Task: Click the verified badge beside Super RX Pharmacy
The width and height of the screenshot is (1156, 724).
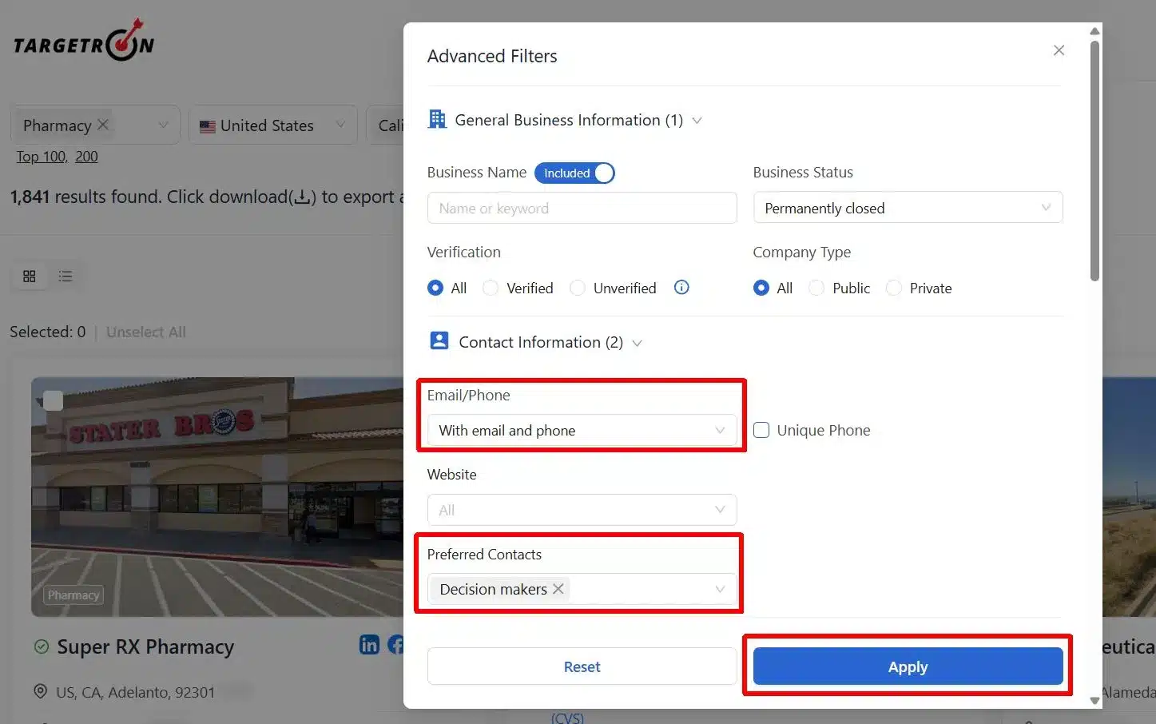Action: coord(42,646)
